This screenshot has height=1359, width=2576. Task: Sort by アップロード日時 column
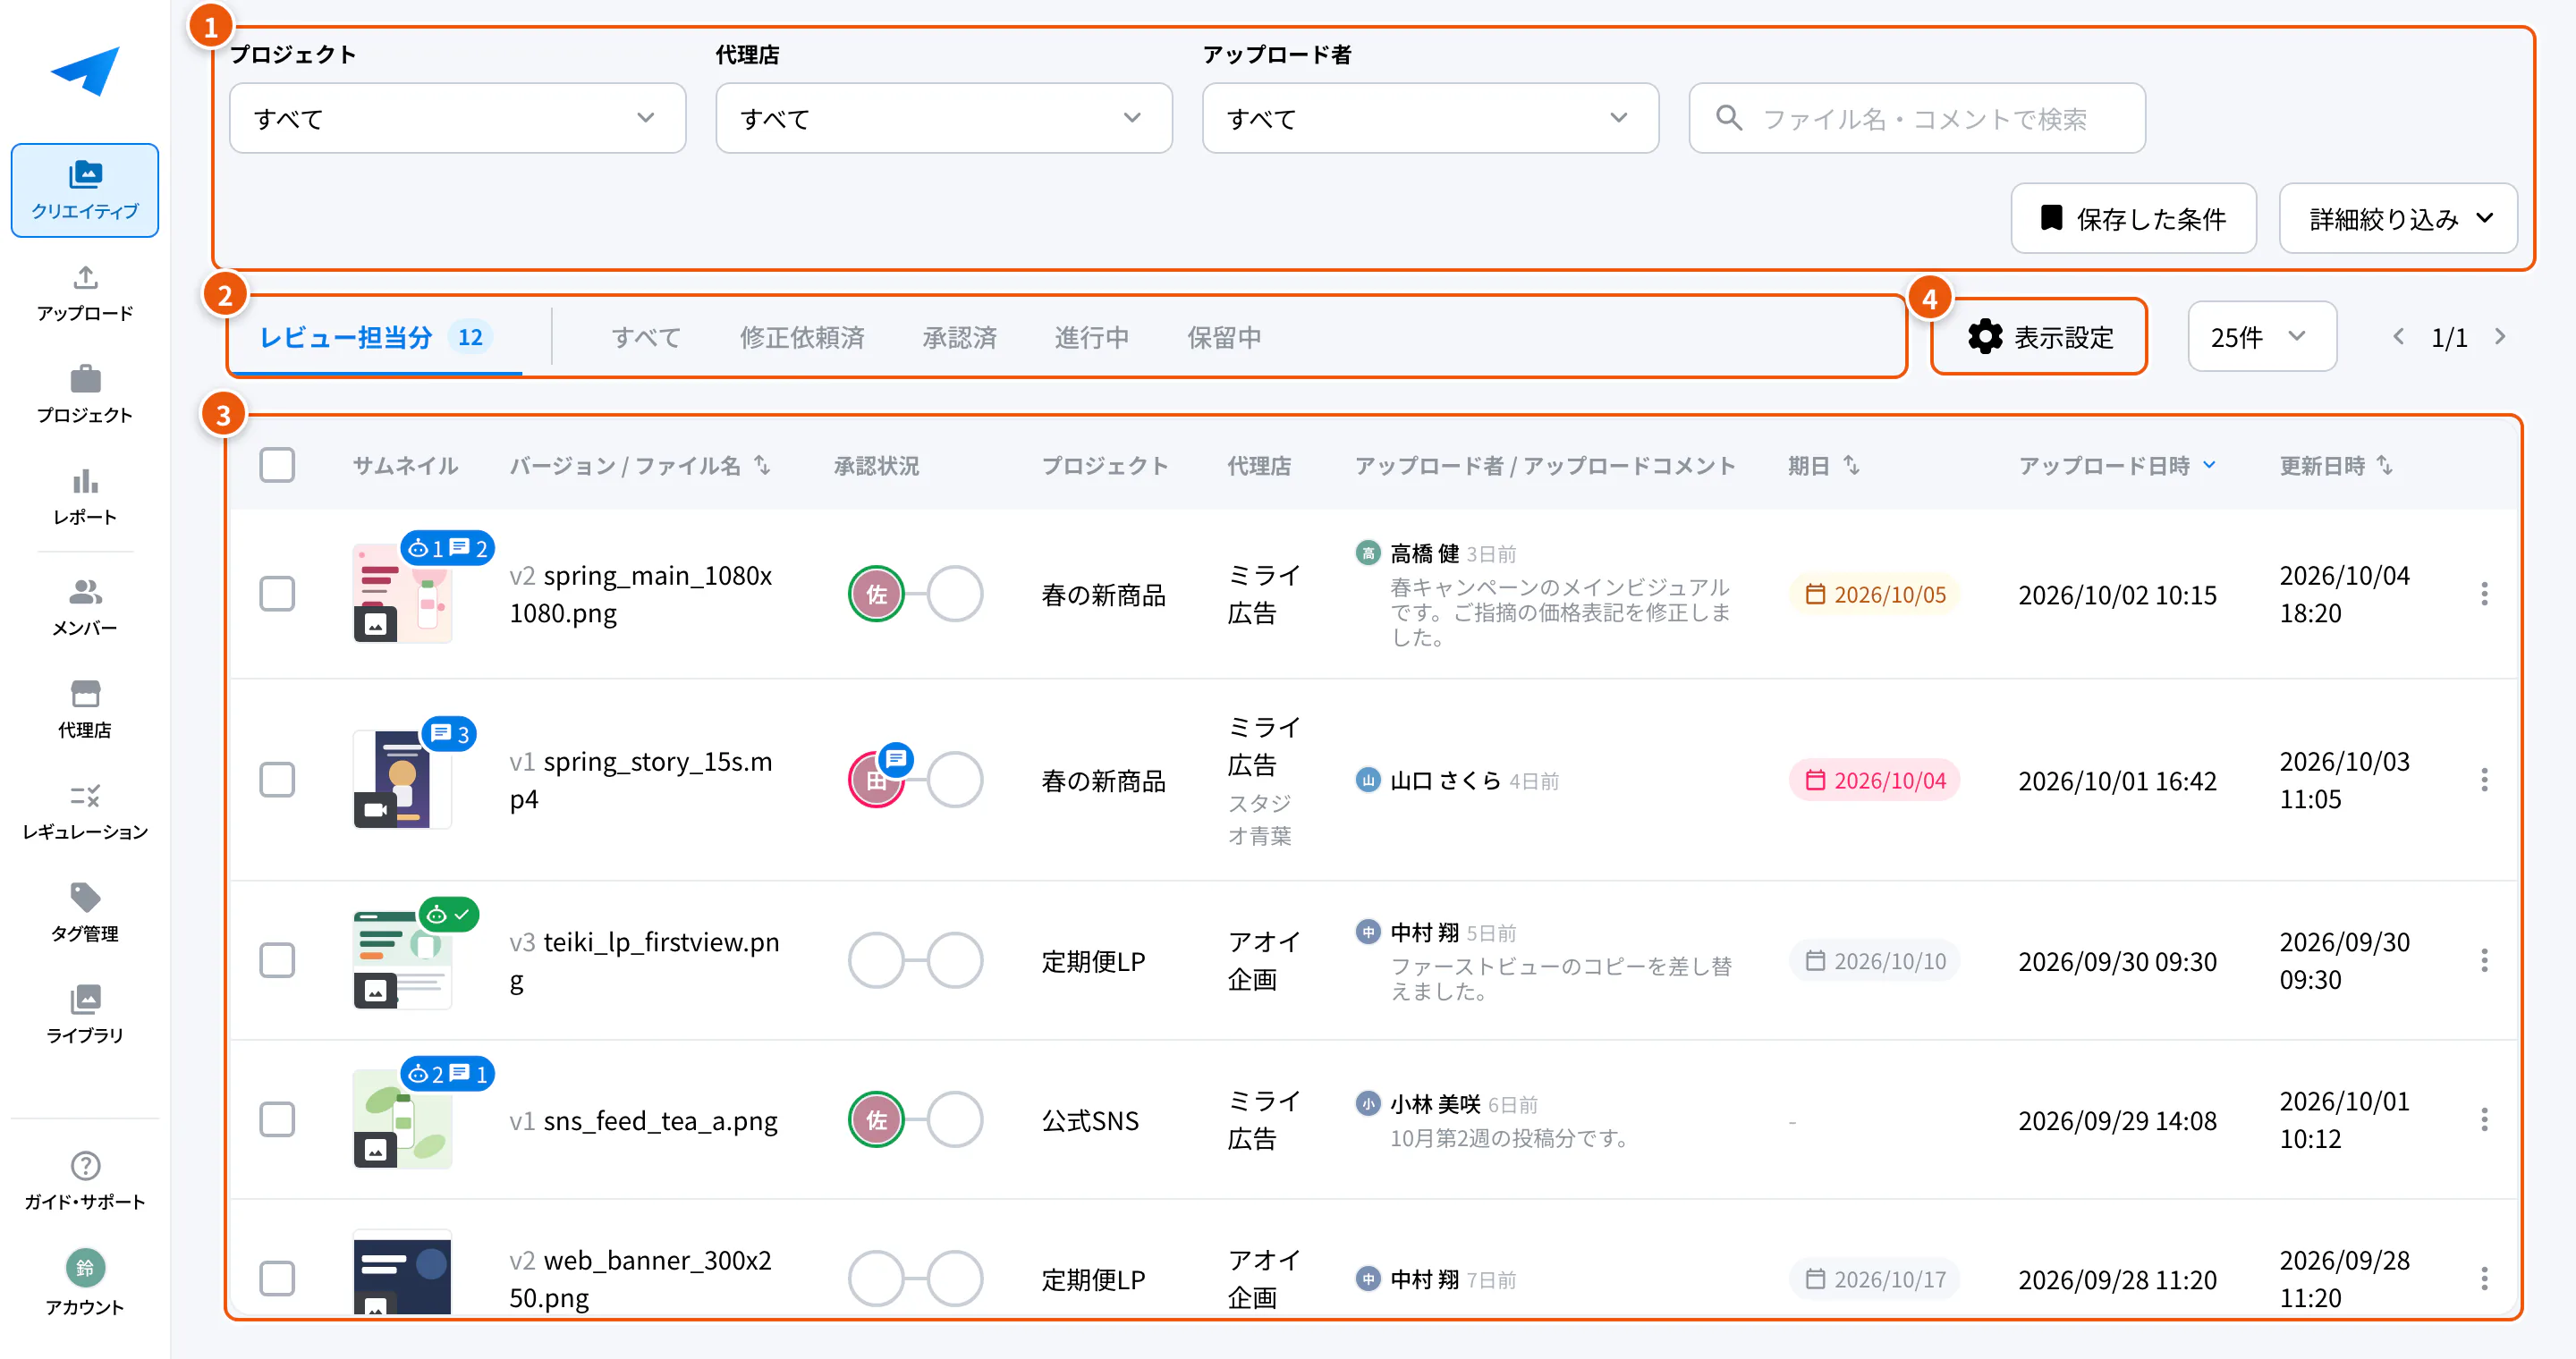tap(2117, 466)
